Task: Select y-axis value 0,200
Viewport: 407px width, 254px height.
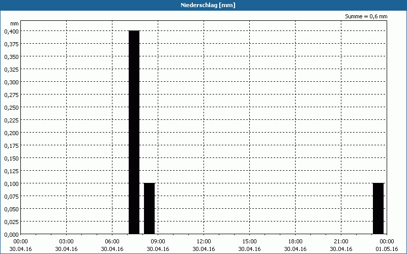Action: pyautogui.click(x=11, y=133)
